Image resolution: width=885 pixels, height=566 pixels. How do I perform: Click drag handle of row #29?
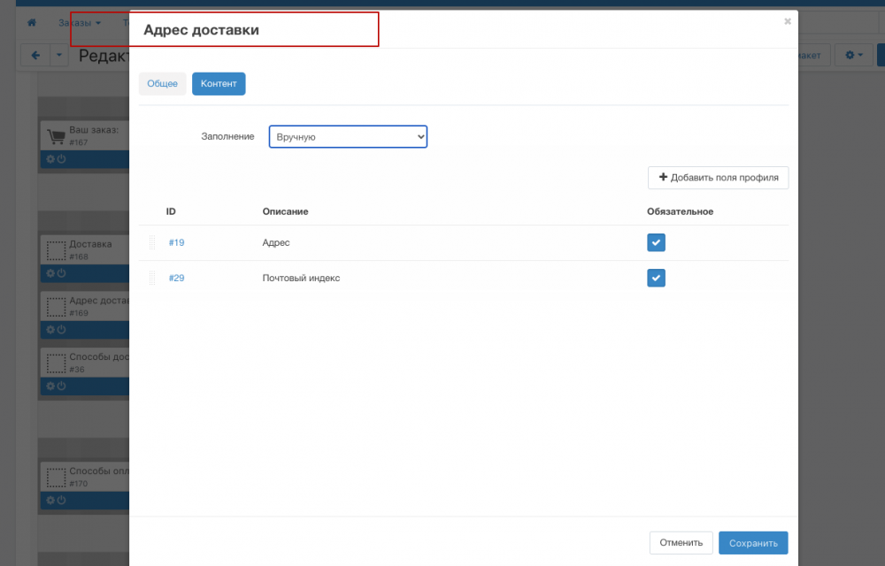pyautogui.click(x=151, y=278)
